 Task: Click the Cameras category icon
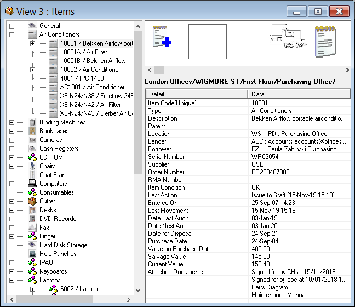pos(32,140)
